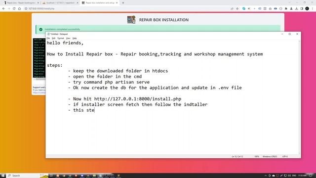
Task: Switch to the localhost phpMyAdmin tab
Action: (60, 3)
